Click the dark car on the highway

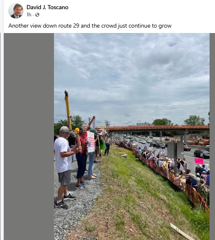click(201, 154)
